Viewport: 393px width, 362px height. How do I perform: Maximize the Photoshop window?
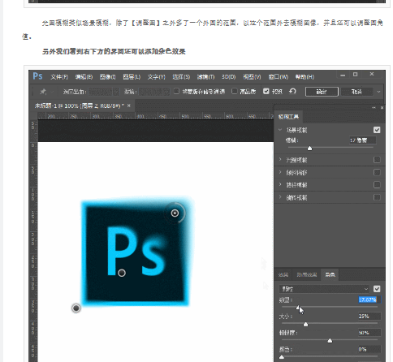pos(356,75)
